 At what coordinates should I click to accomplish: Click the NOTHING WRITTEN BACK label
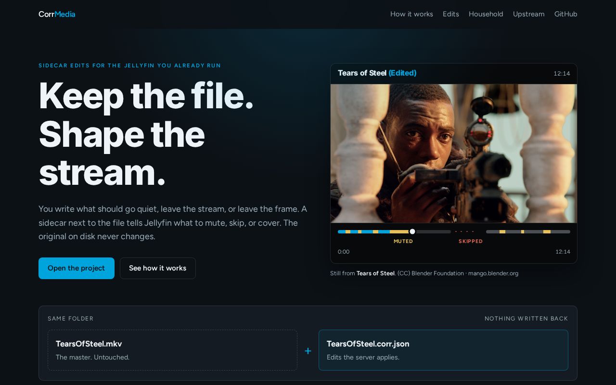click(526, 319)
